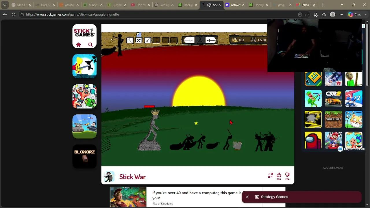The width and height of the screenshot is (370, 208).
Task: Mute the Stick War tab audio
Action: 209,5
